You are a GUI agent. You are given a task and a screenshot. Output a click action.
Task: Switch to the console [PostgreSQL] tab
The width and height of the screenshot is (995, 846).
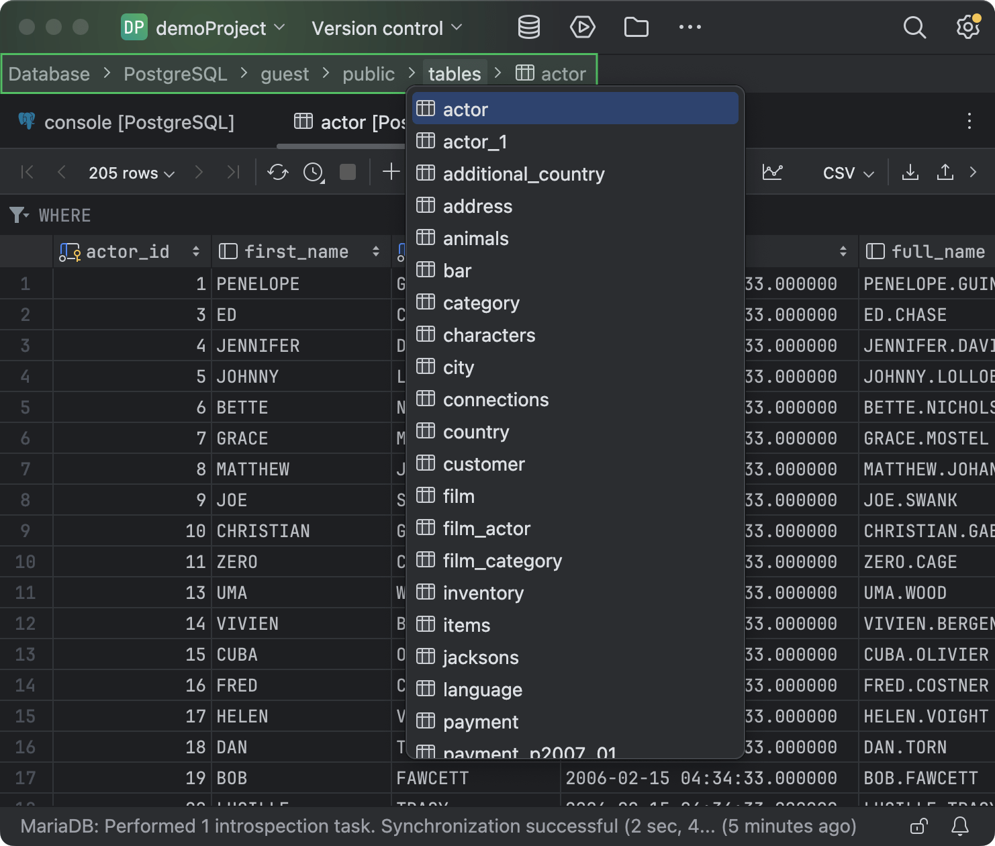(x=139, y=122)
